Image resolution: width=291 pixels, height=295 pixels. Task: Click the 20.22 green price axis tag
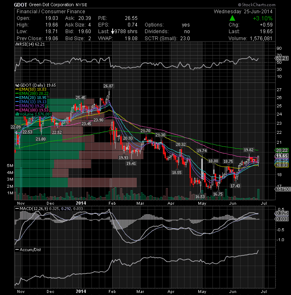[282, 150]
